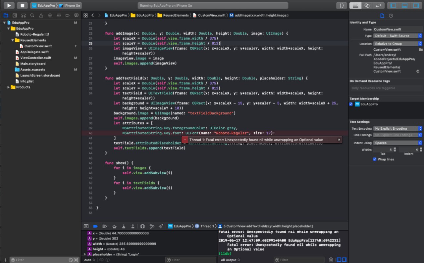Open Debug View Hierarchy

point(142,226)
